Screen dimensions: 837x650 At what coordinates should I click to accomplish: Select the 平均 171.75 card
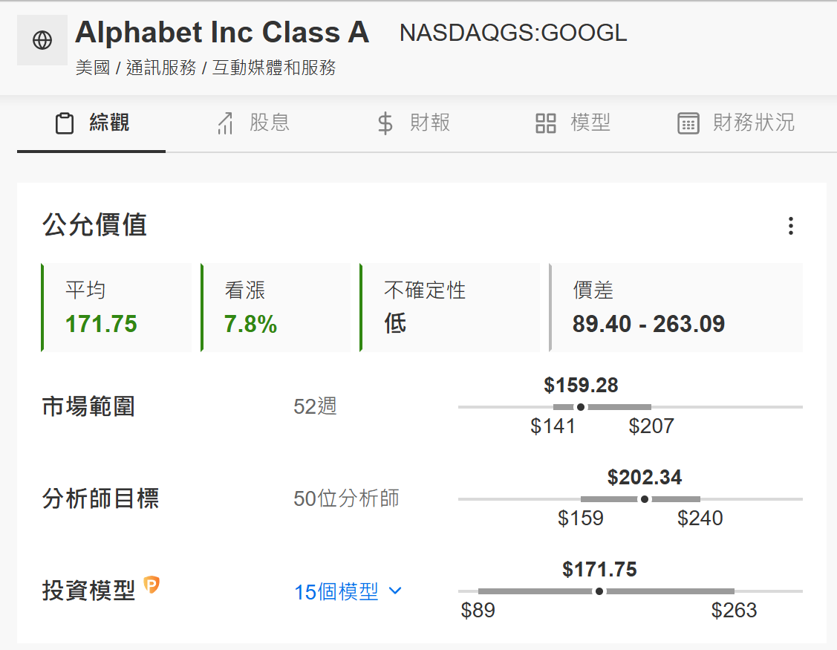pyautogui.click(x=117, y=307)
